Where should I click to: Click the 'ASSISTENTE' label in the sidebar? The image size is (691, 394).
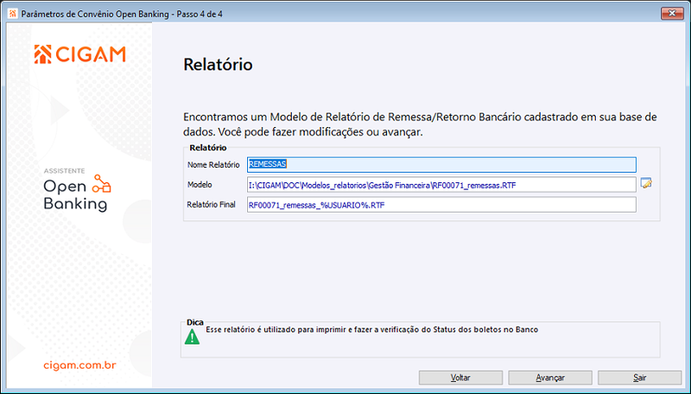(64, 171)
